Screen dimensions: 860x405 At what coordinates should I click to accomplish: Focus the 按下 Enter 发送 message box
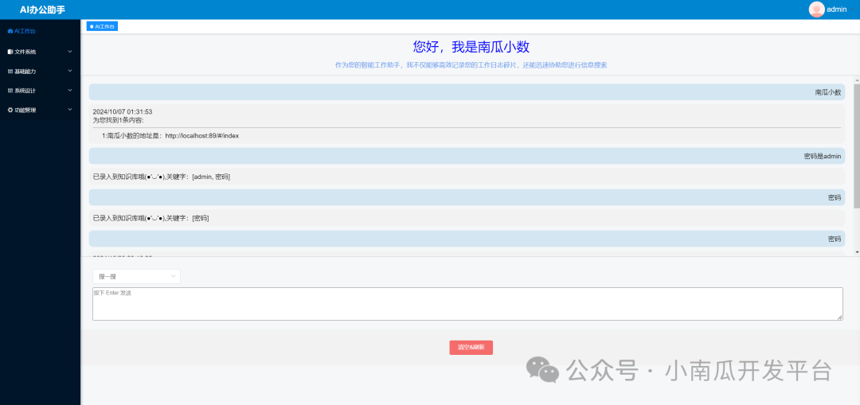(467, 304)
